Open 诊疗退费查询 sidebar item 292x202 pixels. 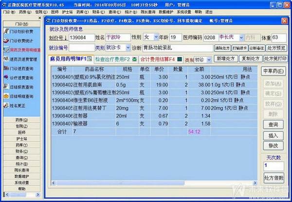tap(22, 78)
